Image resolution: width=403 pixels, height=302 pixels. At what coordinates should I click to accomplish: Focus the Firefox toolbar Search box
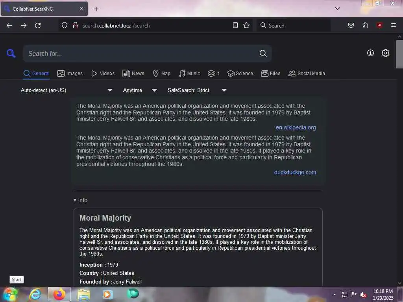pyautogui.click(x=294, y=26)
